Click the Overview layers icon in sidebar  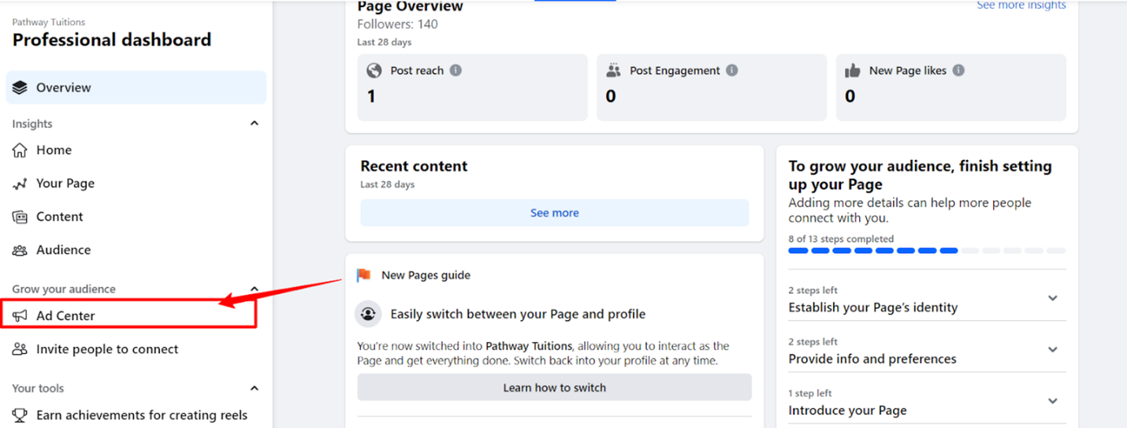tap(20, 87)
